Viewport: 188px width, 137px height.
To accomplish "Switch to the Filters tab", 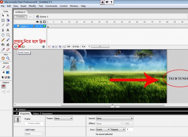I will [36, 114].
